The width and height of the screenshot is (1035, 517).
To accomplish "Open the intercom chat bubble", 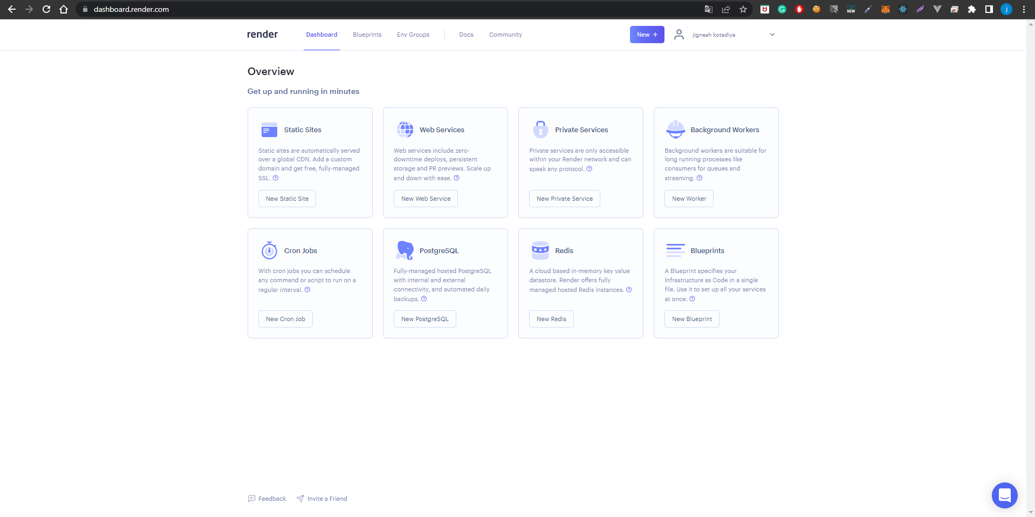I will (1004, 495).
